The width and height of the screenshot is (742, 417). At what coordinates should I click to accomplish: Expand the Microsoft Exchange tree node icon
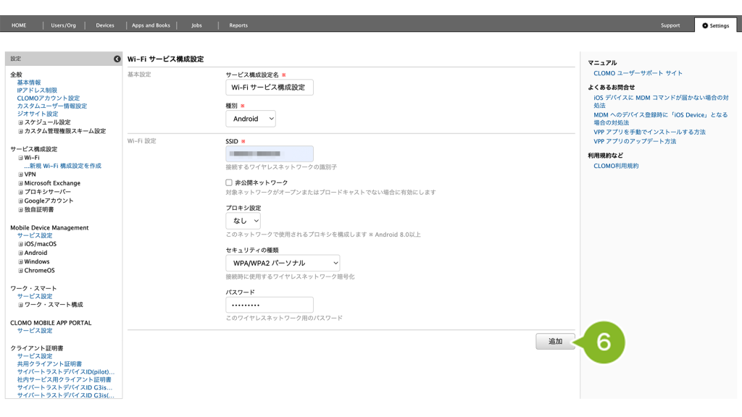click(21, 183)
